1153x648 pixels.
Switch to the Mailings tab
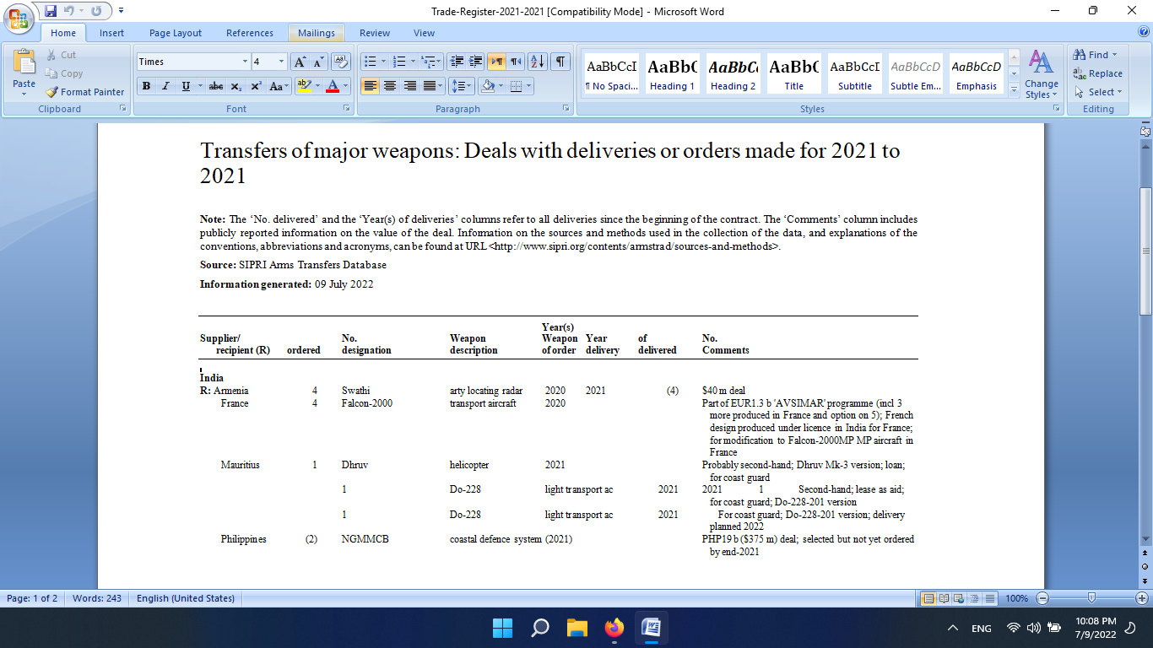317,33
